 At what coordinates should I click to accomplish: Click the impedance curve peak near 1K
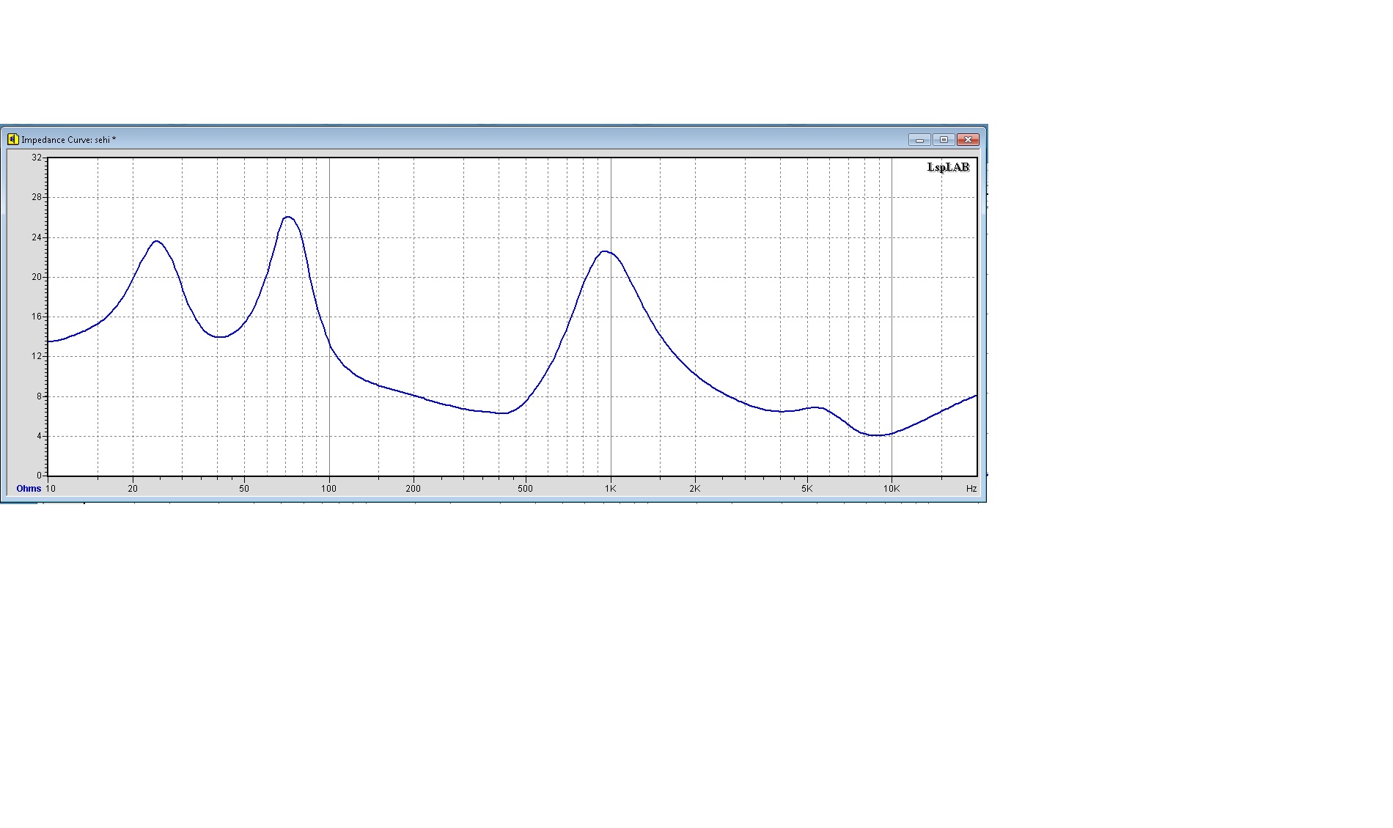[x=605, y=251]
